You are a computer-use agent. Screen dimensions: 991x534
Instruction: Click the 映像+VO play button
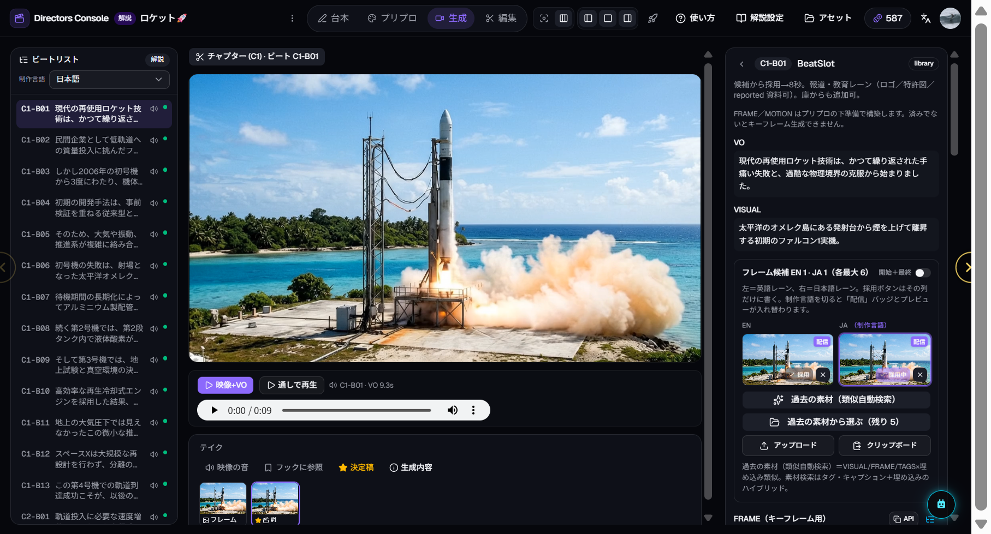(x=226, y=385)
